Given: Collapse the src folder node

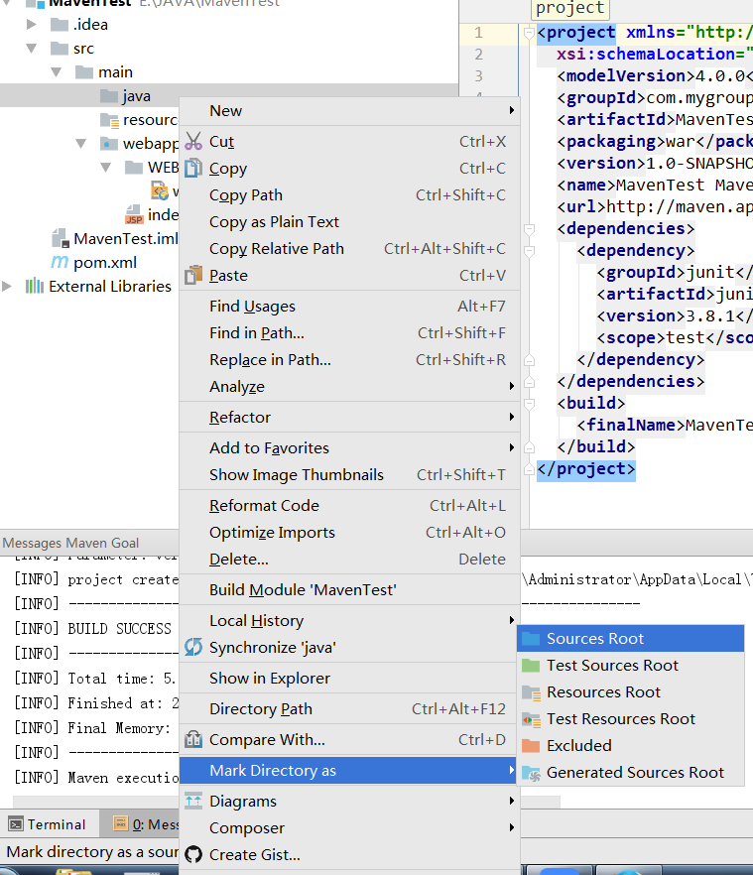Looking at the screenshot, I should coord(32,49).
